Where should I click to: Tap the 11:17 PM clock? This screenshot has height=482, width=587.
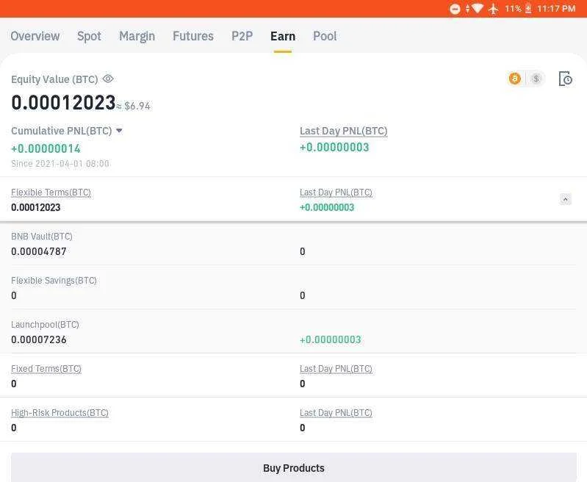point(556,9)
